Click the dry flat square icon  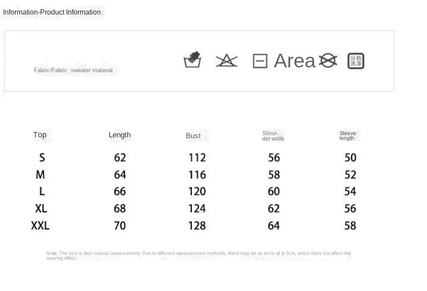coord(260,61)
